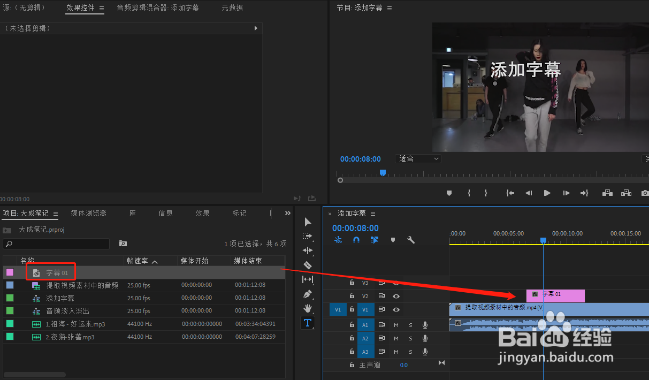
Task: Click the timeline settings wrench icon
Action: [x=411, y=240]
